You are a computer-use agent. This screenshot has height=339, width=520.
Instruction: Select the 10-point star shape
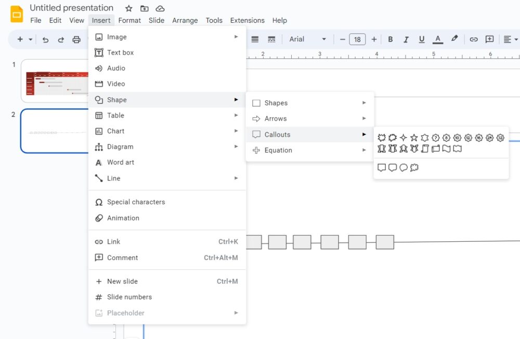point(457,138)
